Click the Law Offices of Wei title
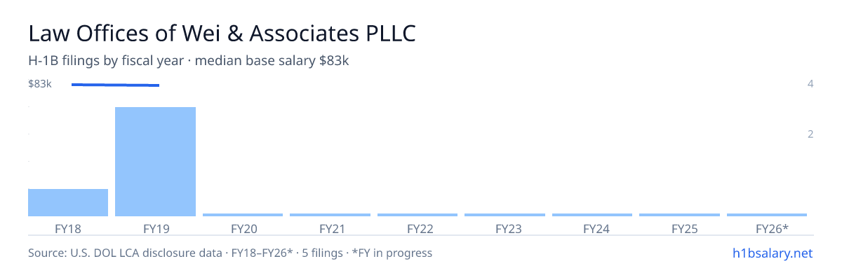 click(222, 33)
